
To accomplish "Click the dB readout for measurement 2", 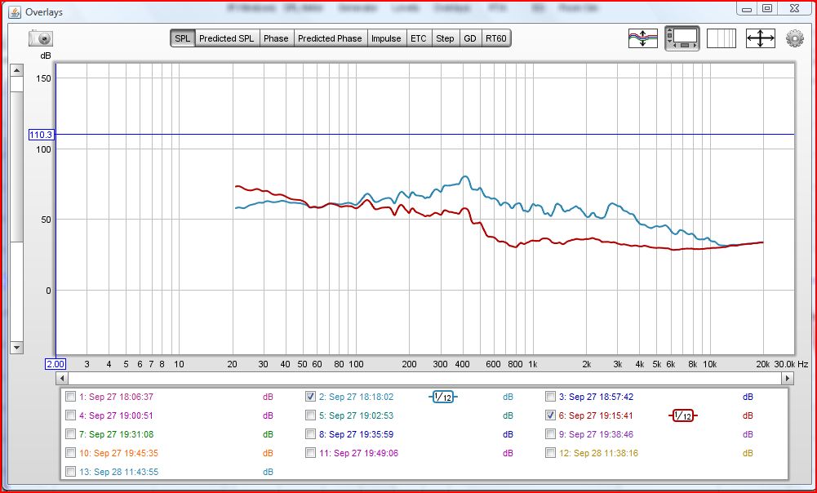I will (508, 398).
